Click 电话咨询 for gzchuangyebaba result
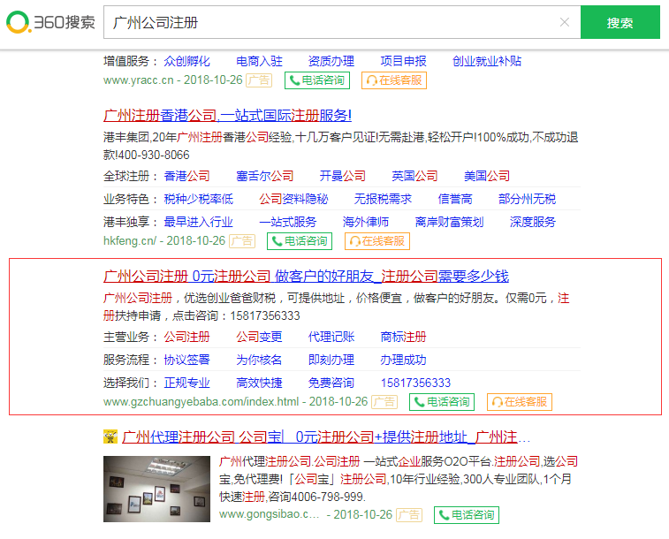This screenshot has width=669, height=539. click(x=442, y=401)
